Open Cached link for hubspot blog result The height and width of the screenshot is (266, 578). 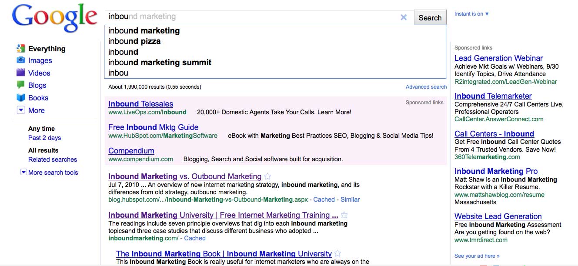point(324,199)
